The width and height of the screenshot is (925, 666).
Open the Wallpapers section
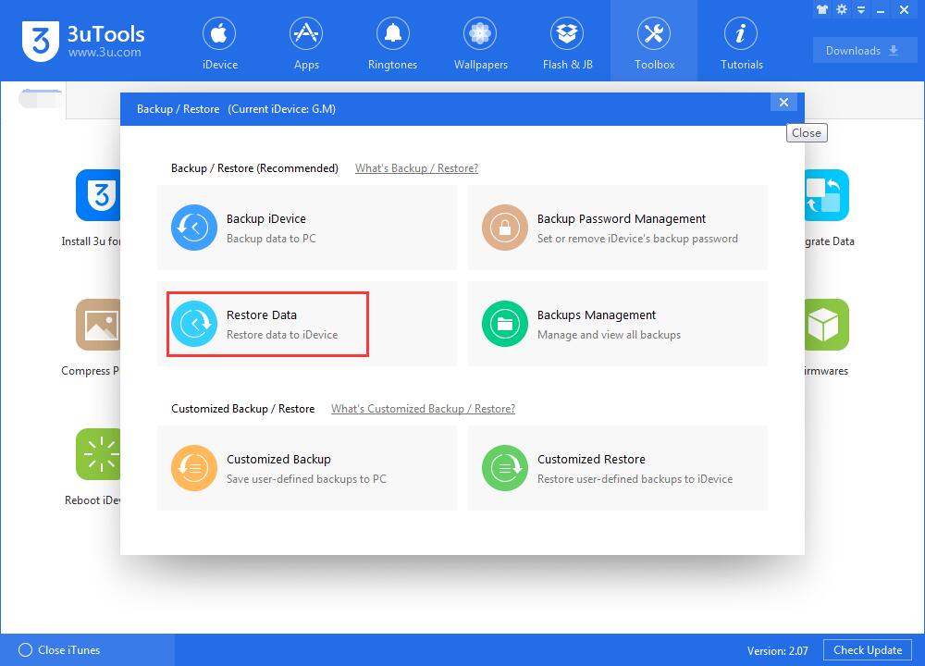click(x=480, y=43)
